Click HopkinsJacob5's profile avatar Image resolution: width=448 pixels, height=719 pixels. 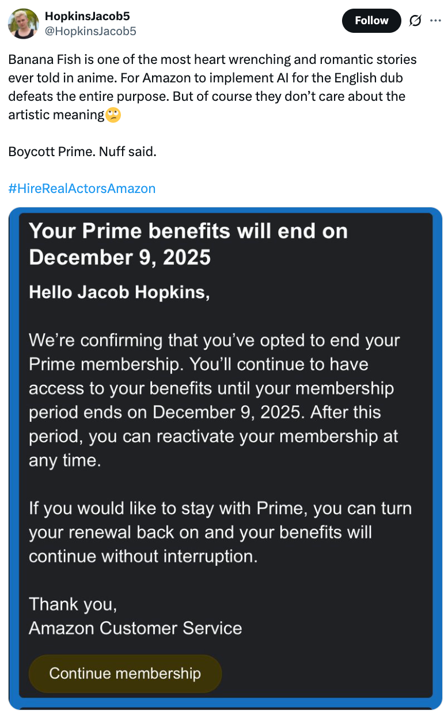click(x=24, y=24)
